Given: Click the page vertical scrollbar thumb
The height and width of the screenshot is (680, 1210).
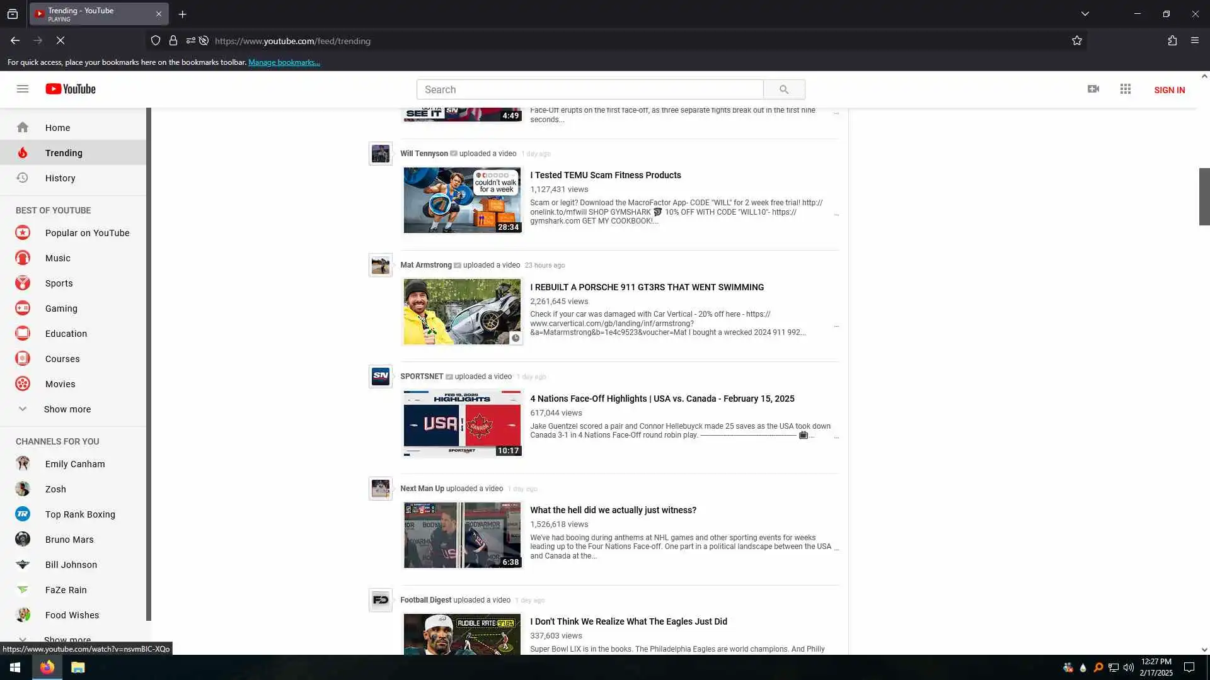Looking at the screenshot, I should point(1204,196).
